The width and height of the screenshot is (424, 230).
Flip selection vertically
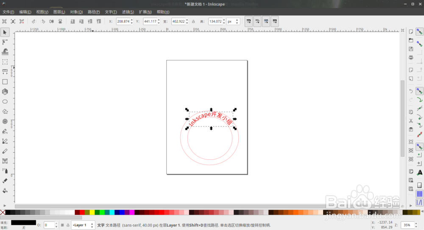click(x=60, y=21)
